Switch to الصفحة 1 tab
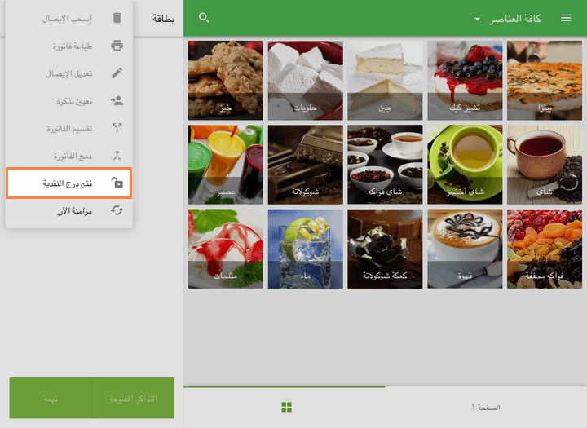This screenshot has width=587, height=428. (x=485, y=407)
